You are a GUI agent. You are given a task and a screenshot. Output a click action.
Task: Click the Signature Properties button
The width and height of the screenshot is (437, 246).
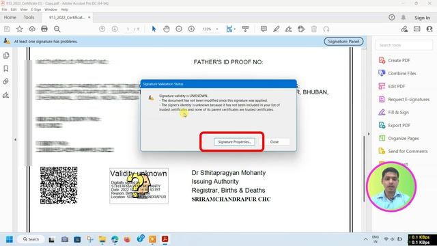[x=234, y=141]
